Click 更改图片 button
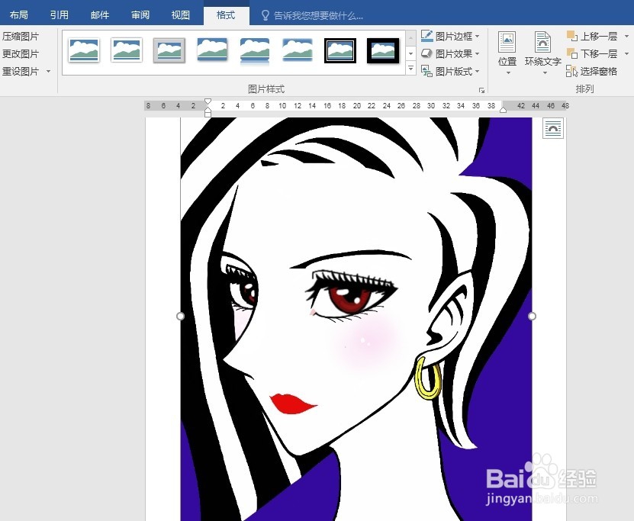The image size is (634, 521). (20, 53)
